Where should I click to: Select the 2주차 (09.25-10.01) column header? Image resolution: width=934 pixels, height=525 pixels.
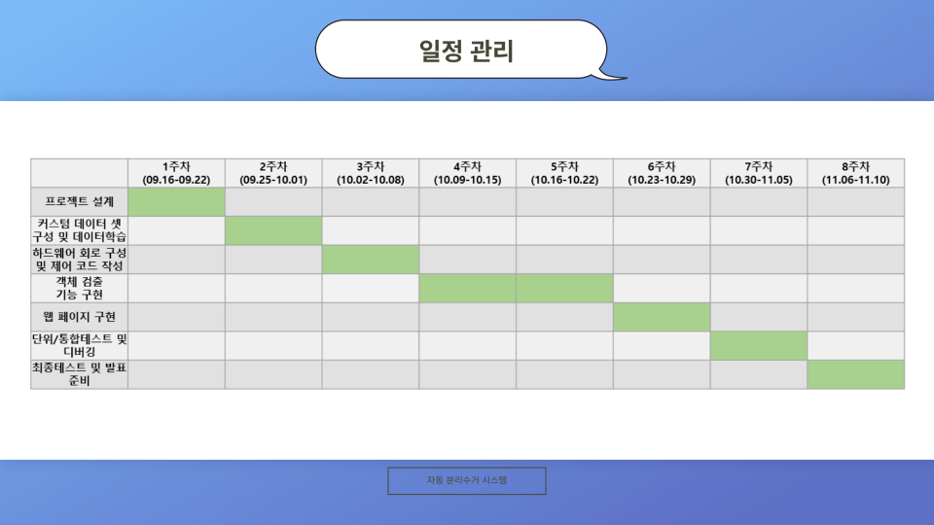(273, 173)
